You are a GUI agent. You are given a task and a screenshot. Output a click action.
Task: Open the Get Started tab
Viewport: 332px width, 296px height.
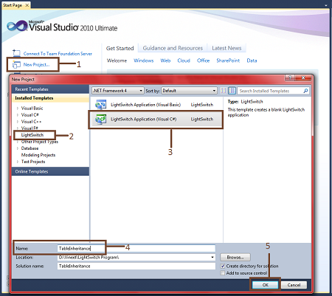(120, 48)
